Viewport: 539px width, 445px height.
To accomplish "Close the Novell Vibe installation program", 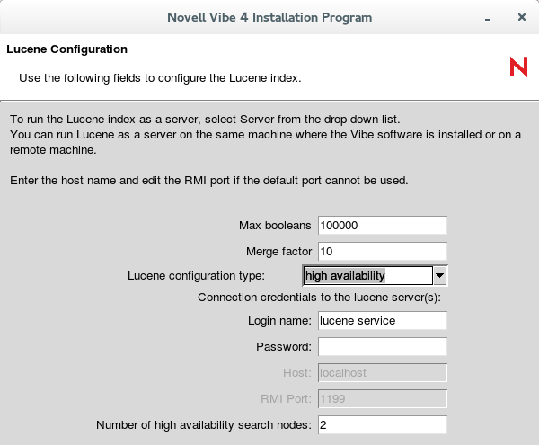I will (x=521, y=17).
